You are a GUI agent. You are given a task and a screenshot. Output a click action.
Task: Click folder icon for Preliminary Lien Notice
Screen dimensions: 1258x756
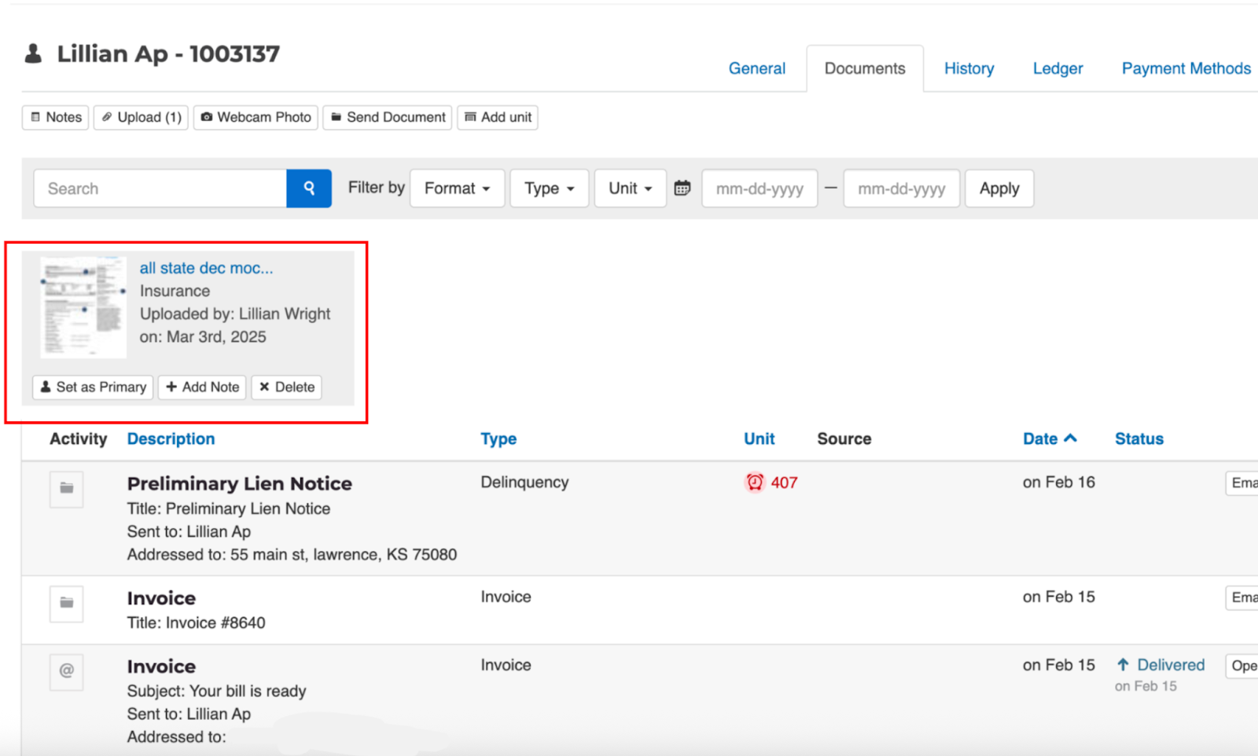coord(67,489)
